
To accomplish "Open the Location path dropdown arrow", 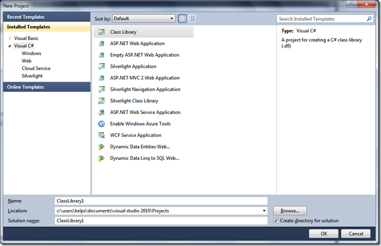I will pos(264,211).
